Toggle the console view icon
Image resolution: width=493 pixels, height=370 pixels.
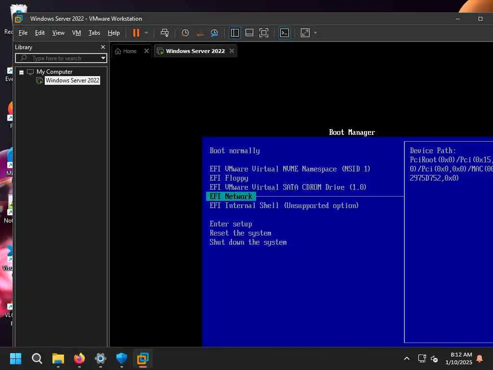click(285, 33)
